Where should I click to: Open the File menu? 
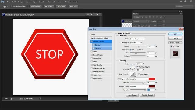9,2
